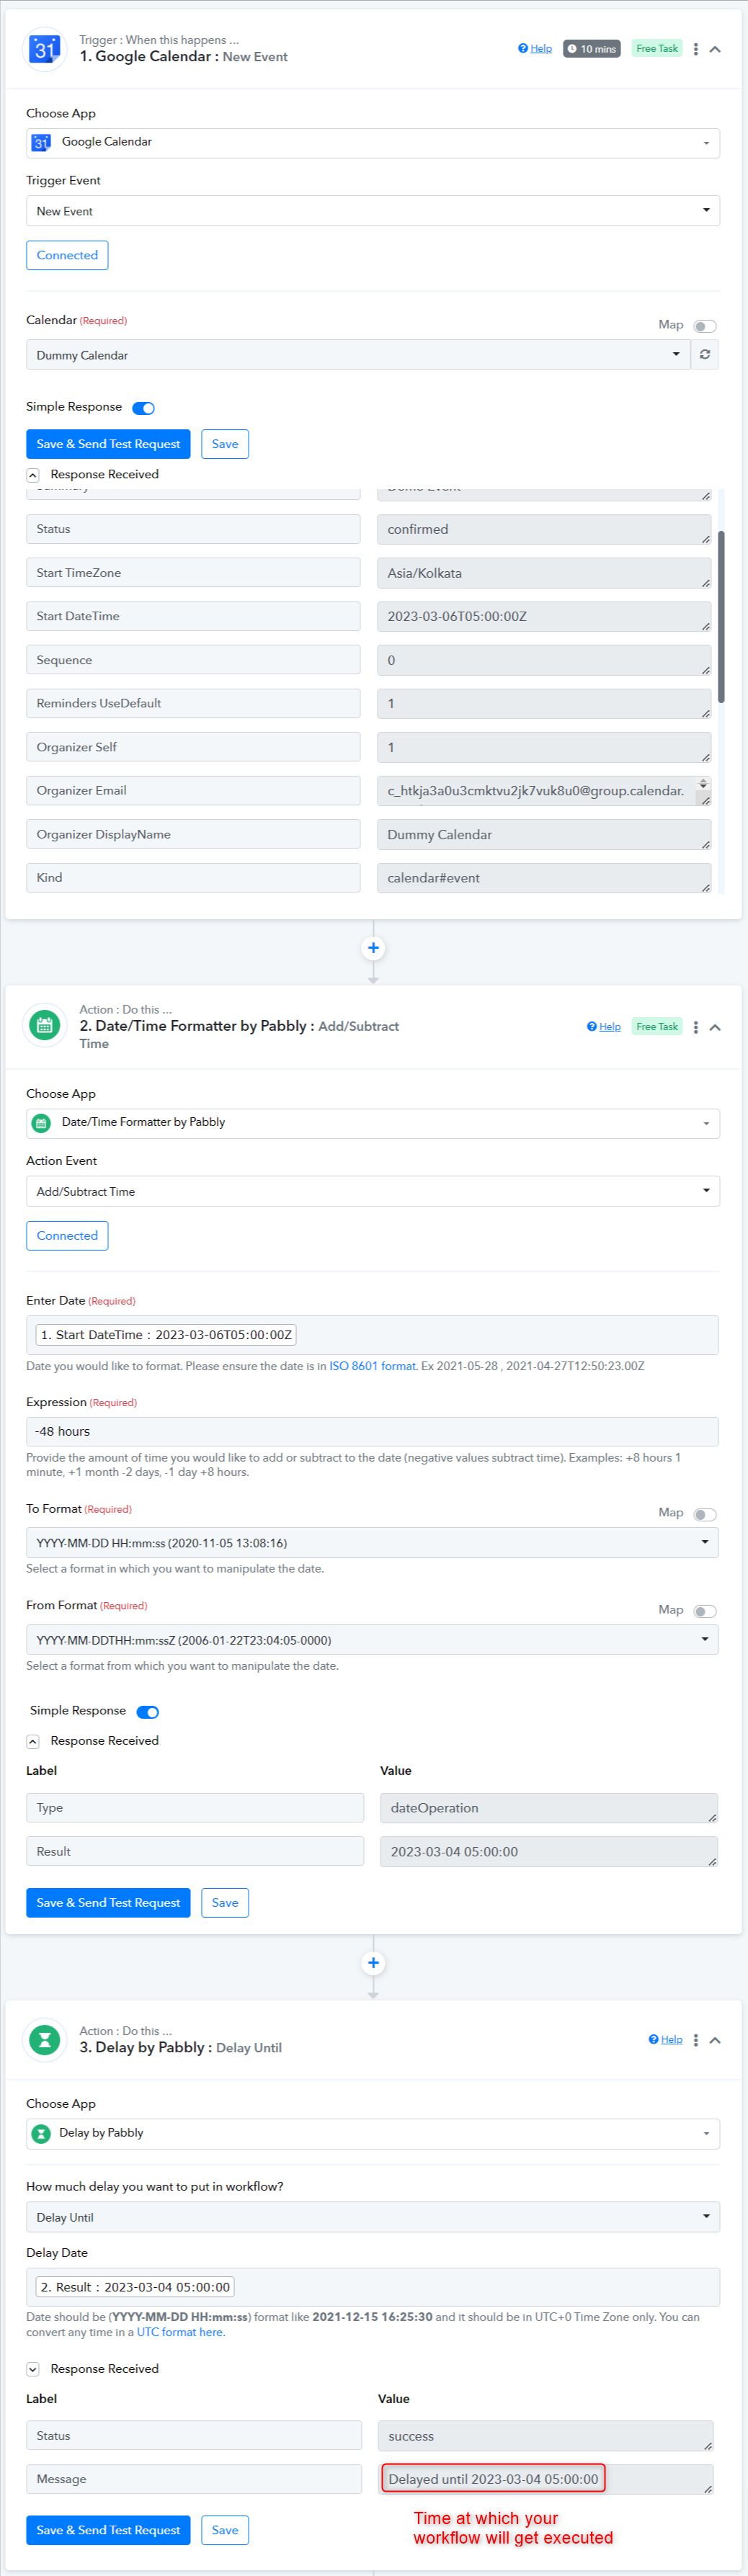Open the To Format dropdown
The height and width of the screenshot is (2576, 748).
point(373,1542)
